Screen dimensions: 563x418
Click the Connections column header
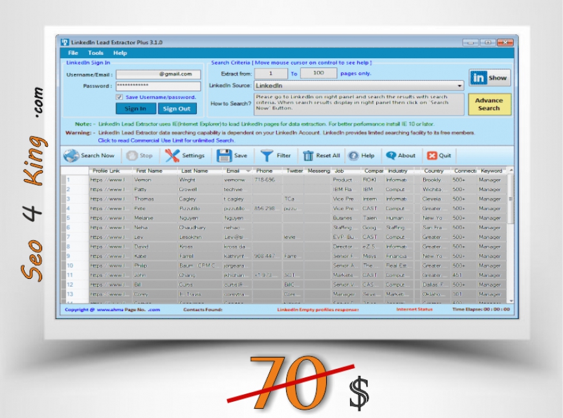(465, 171)
